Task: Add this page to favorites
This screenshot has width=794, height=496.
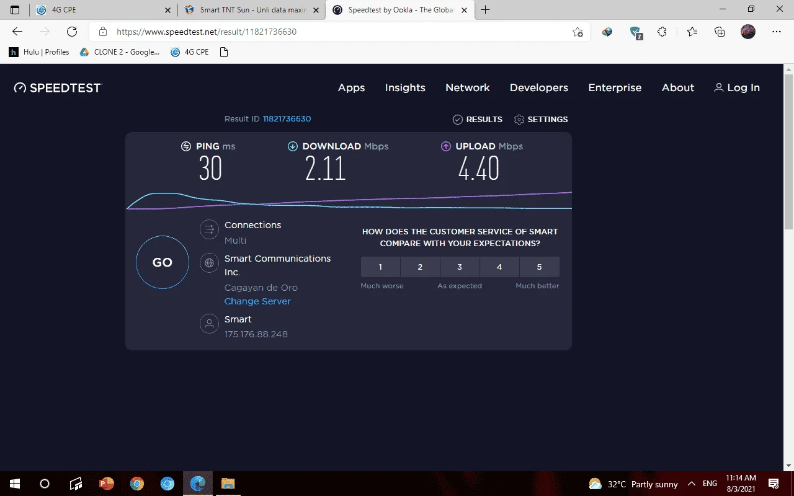Action: 578,32
